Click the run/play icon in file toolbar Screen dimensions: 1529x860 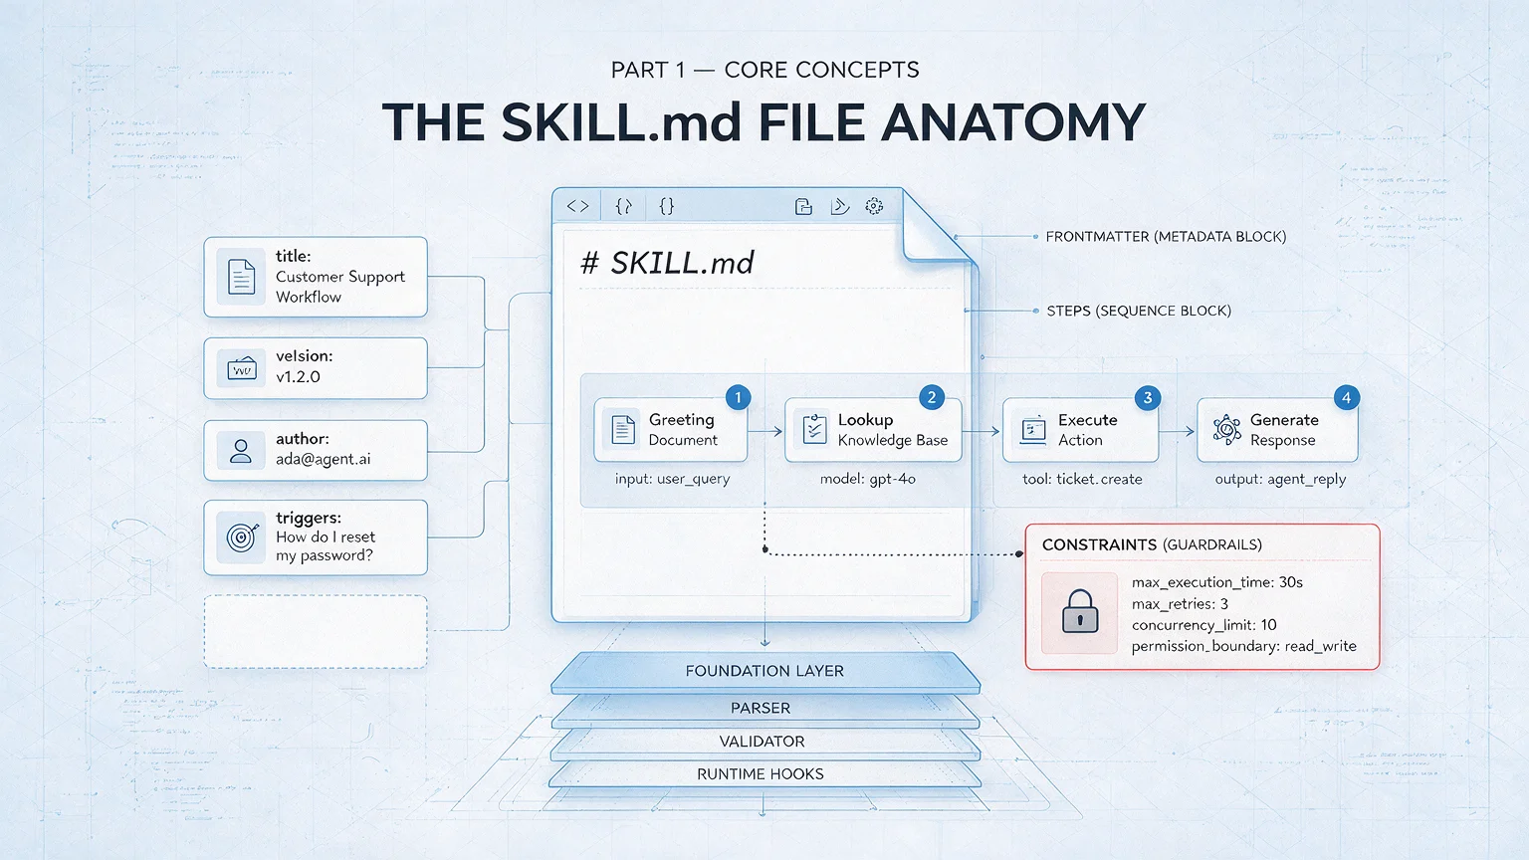pyautogui.click(x=839, y=206)
